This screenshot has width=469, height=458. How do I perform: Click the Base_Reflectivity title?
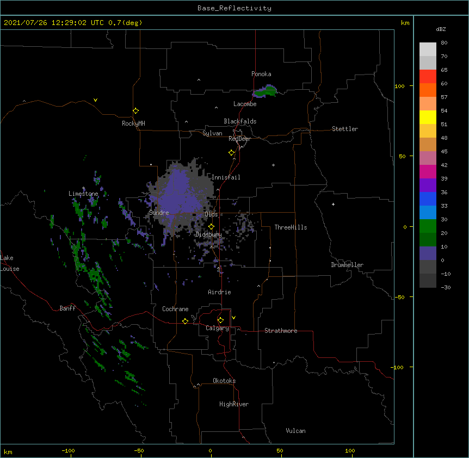click(234, 8)
